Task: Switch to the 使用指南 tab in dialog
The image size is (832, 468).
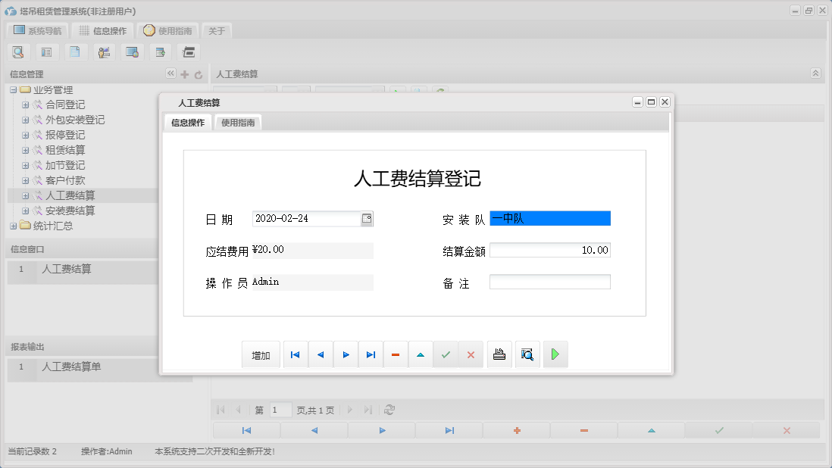Action: 237,121
